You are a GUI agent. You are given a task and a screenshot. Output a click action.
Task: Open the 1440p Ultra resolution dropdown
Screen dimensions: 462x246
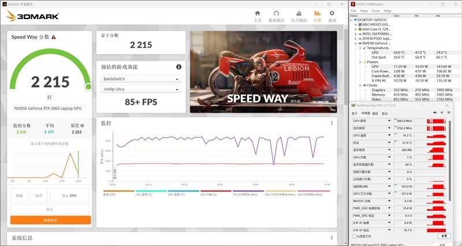[141, 89]
